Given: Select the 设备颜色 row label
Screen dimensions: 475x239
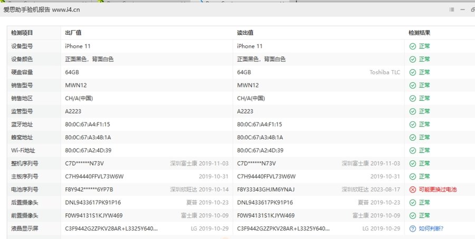Looking at the screenshot, I should click(x=22, y=60).
